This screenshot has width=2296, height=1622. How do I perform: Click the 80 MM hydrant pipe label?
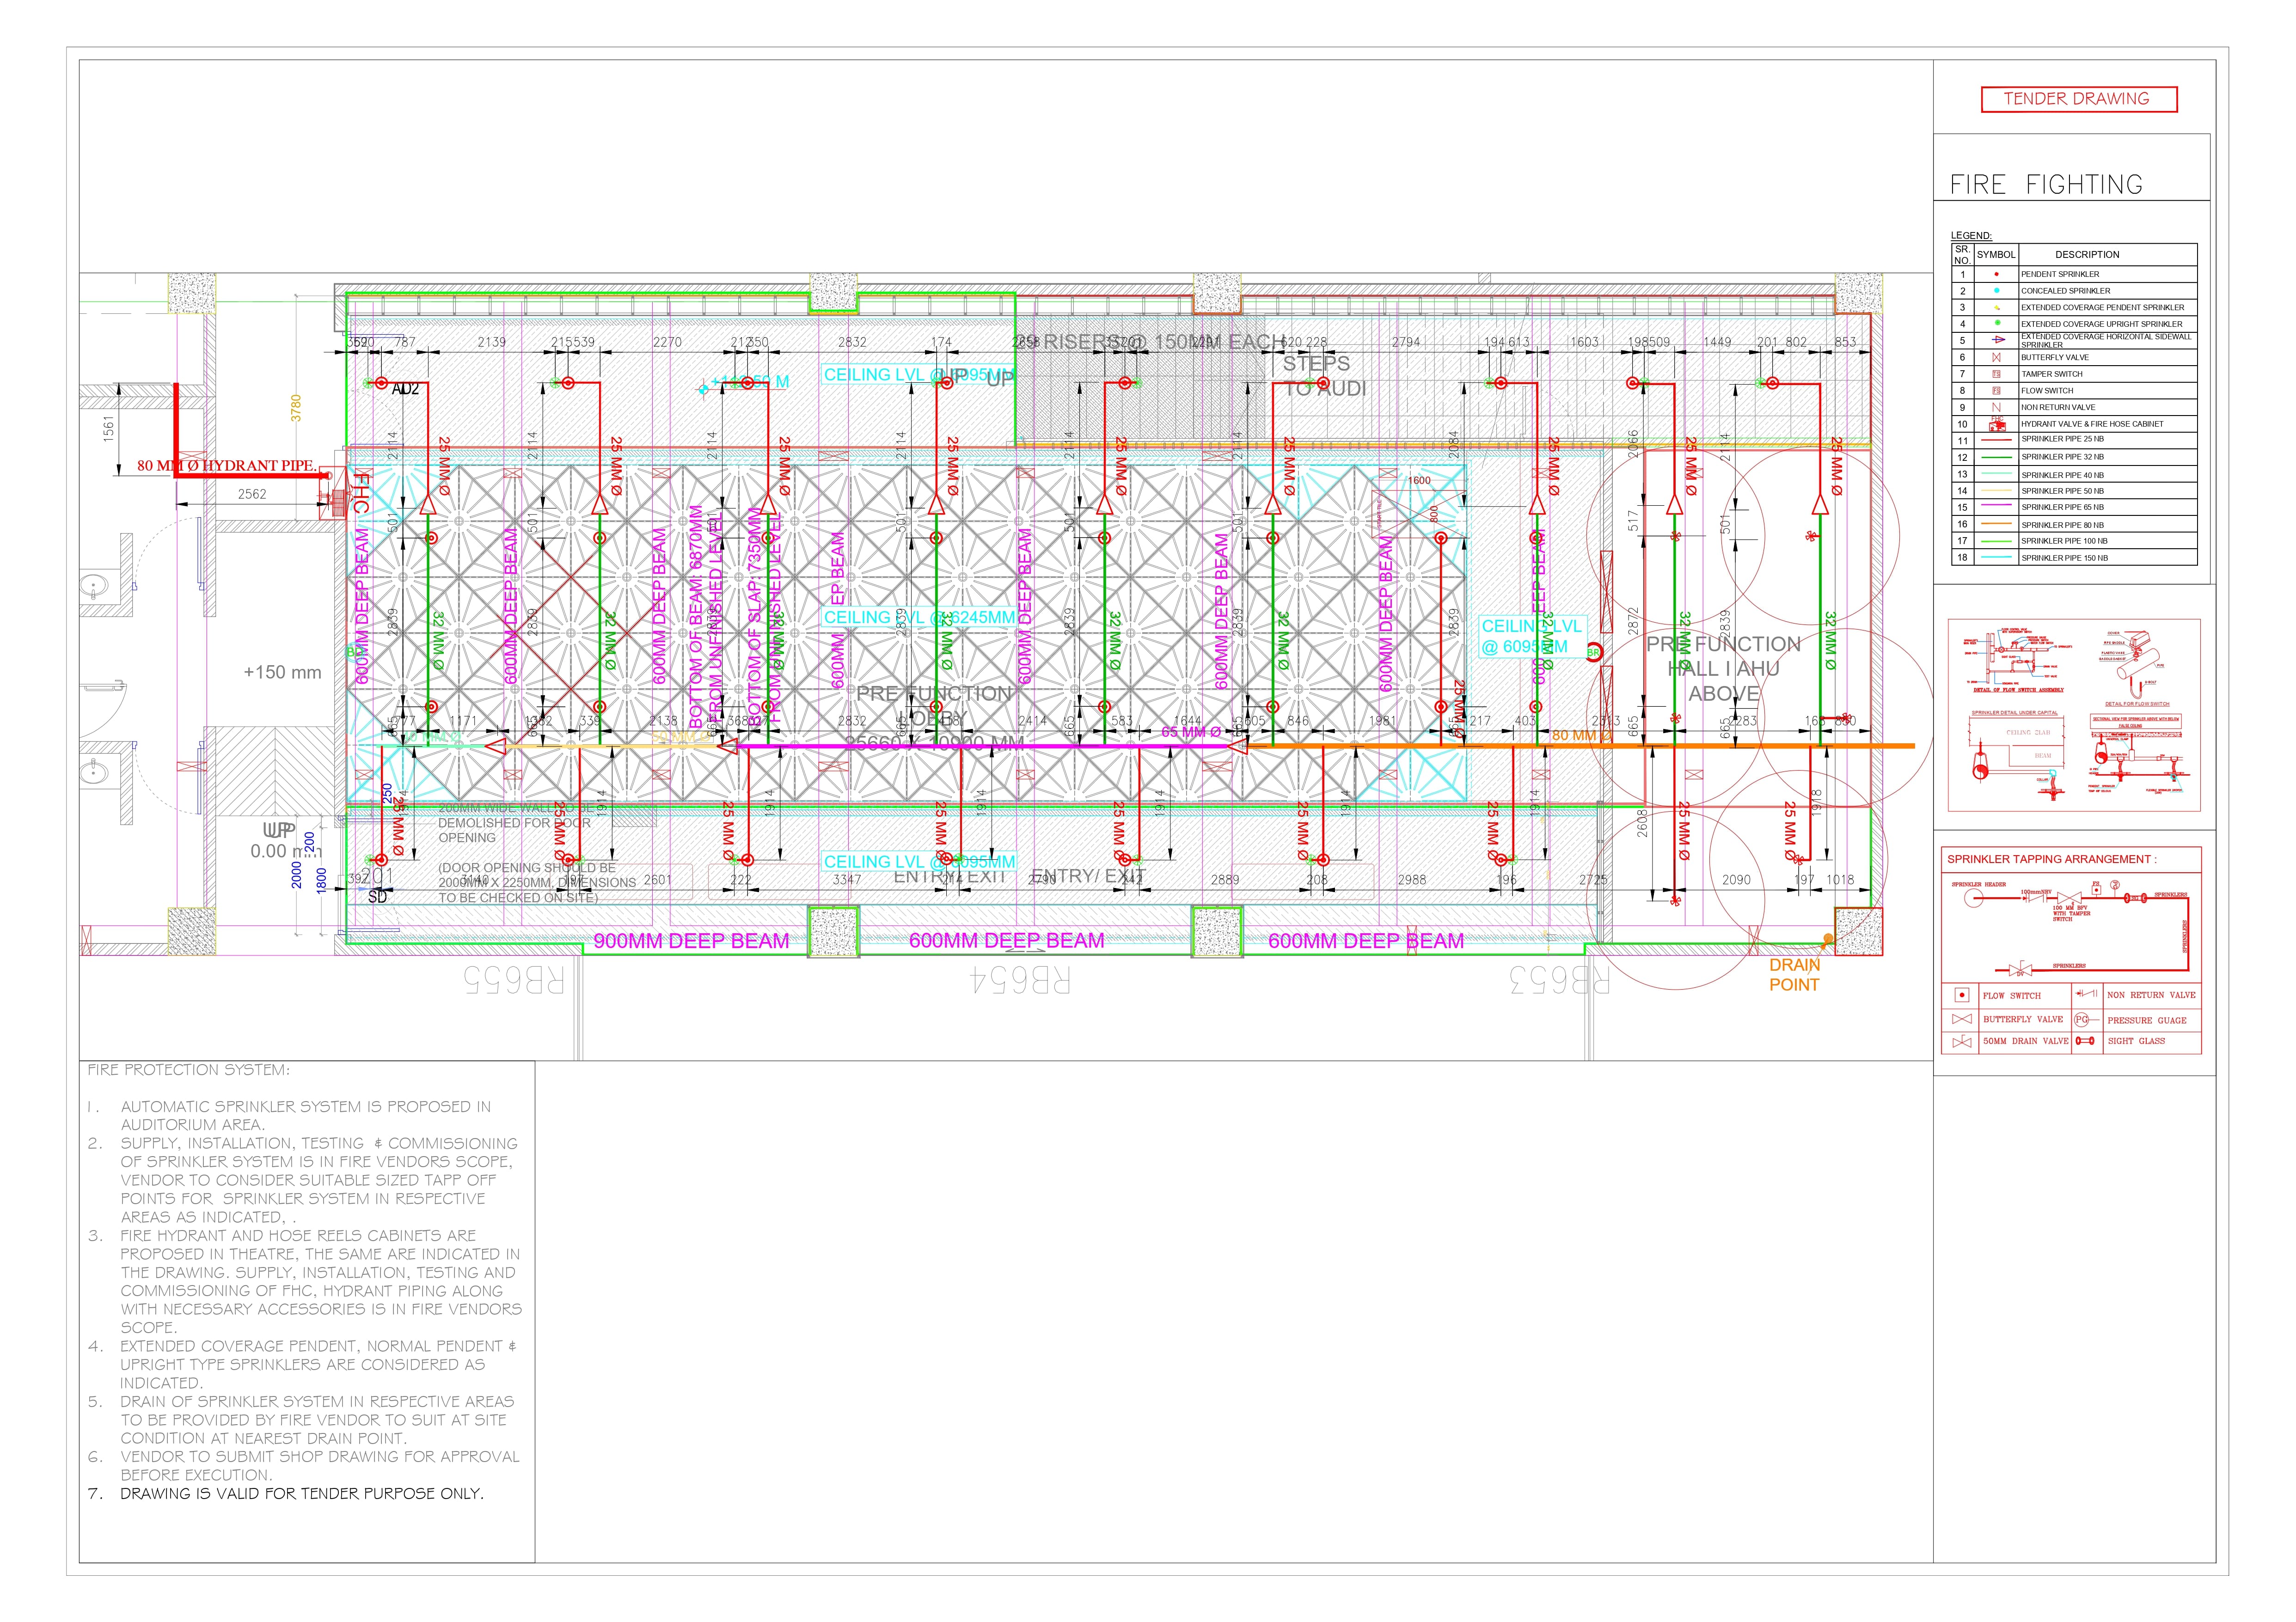point(227,466)
